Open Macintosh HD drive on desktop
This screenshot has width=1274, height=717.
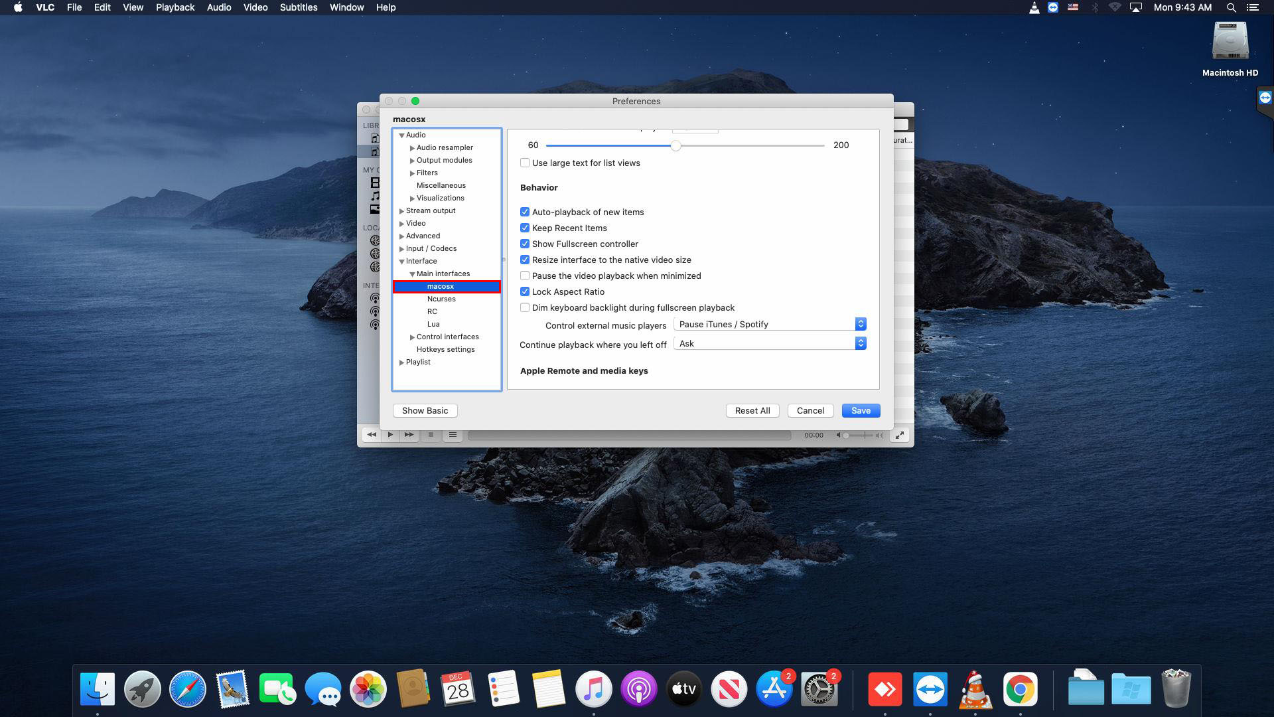[x=1230, y=41]
